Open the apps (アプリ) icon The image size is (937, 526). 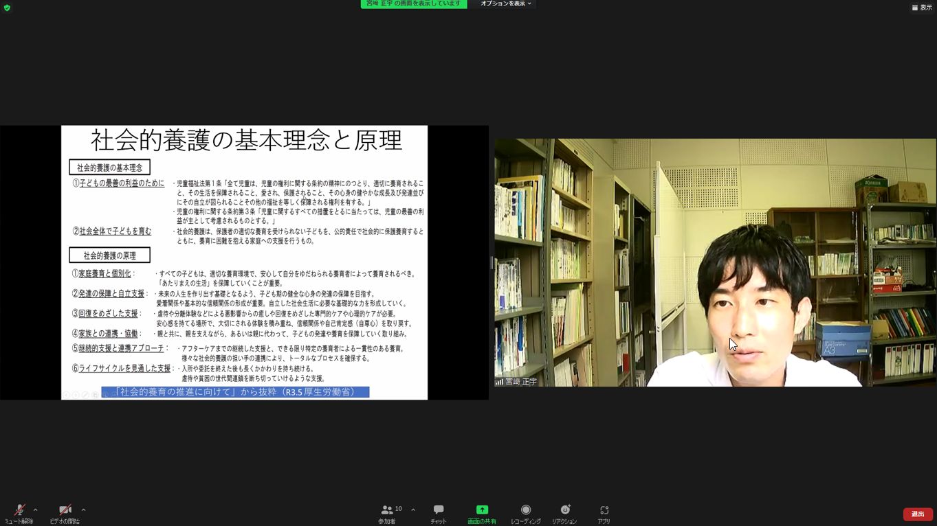pos(604,510)
